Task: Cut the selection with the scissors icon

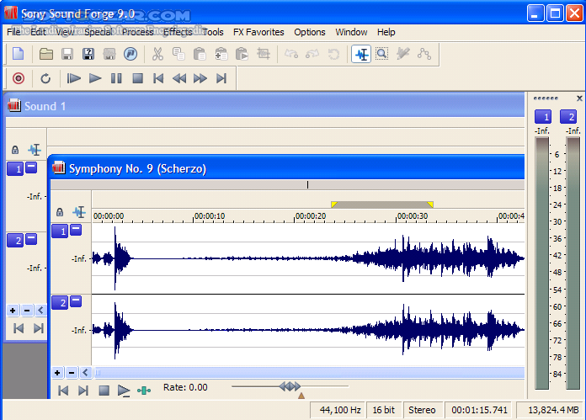Action: coord(157,54)
